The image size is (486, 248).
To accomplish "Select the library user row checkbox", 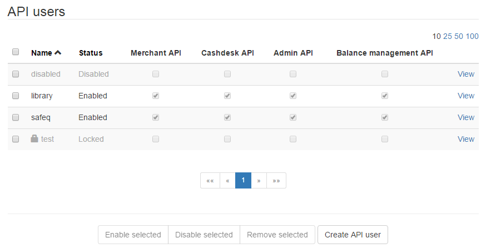I will click(16, 96).
